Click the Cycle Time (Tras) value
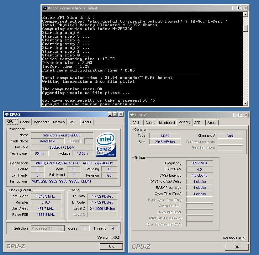The height and width of the screenshot is (255, 259). point(199,194)
